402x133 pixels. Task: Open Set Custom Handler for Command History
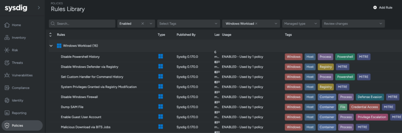tap(92, 77)
